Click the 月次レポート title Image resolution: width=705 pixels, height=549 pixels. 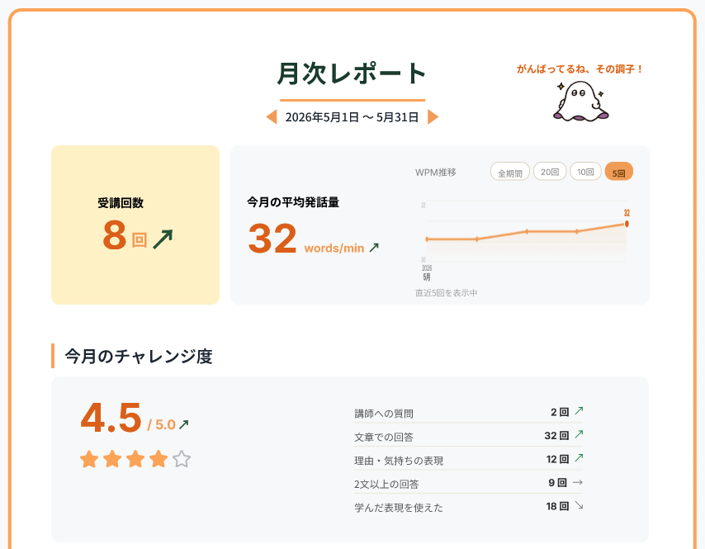352,73
